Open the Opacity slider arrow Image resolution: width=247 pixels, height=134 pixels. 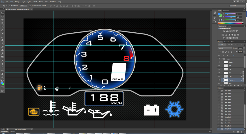(244, 48)
